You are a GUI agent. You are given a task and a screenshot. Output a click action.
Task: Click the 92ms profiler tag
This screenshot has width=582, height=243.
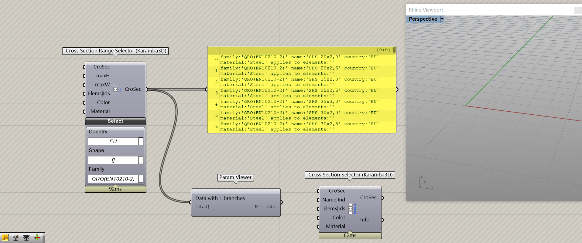[x=115, y=189]
